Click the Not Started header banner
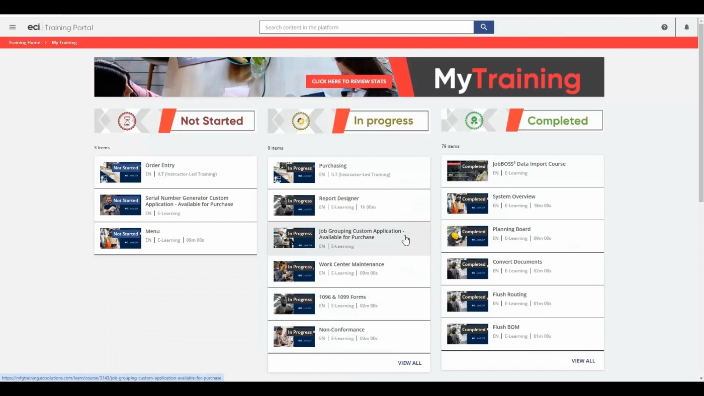The width and height of the screenshot is (704, 396). [x=174, y=121]
